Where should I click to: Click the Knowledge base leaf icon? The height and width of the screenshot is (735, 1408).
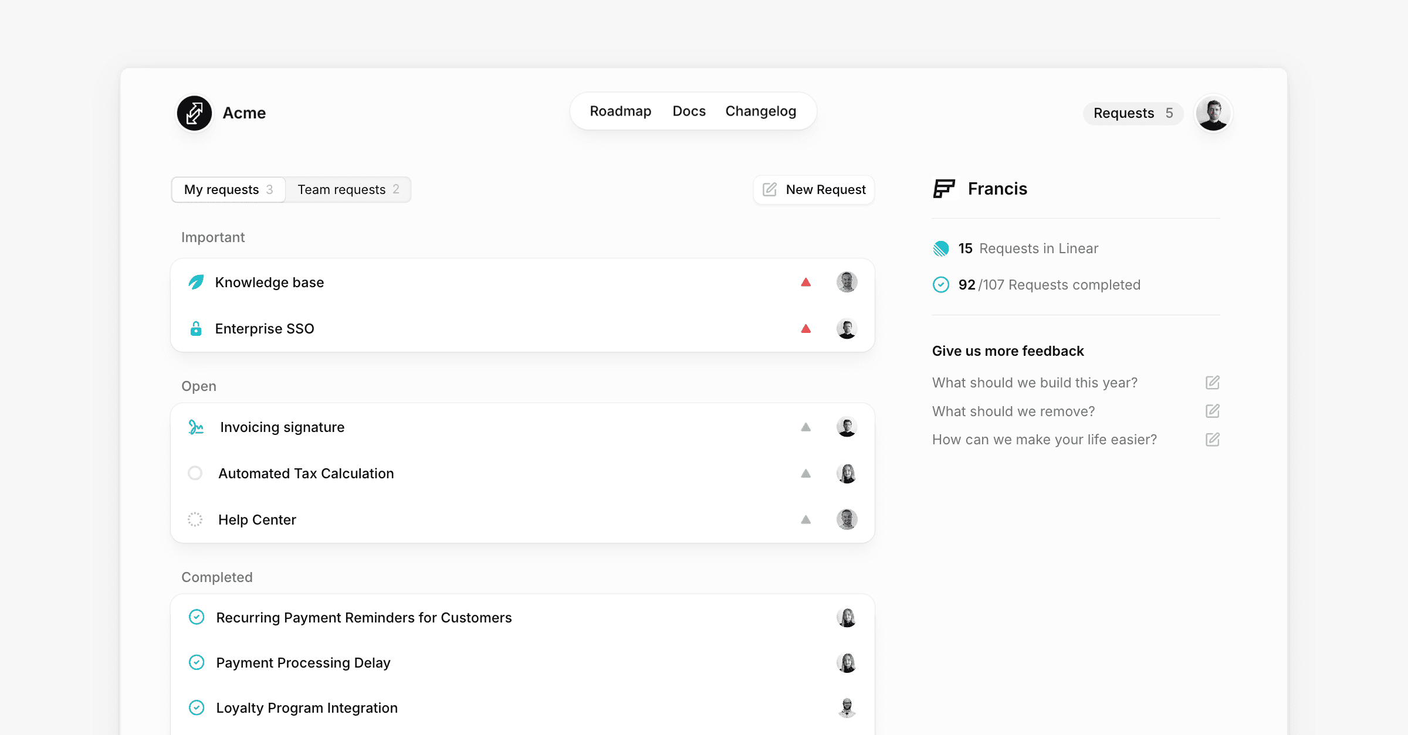click(x=196, y=283)
